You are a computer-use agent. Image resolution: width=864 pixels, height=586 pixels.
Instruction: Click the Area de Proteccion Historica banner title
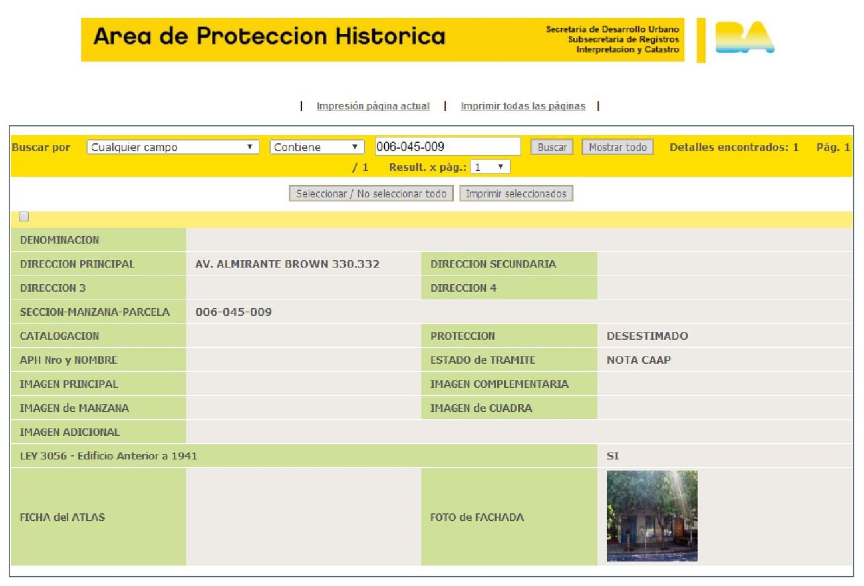(269, 37)
